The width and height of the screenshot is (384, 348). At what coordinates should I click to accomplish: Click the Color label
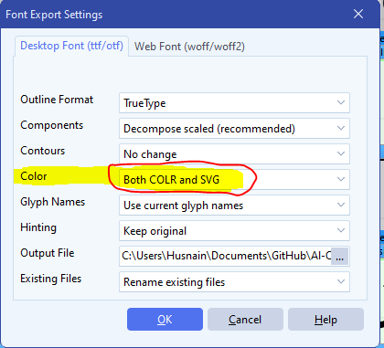(34, 176)
